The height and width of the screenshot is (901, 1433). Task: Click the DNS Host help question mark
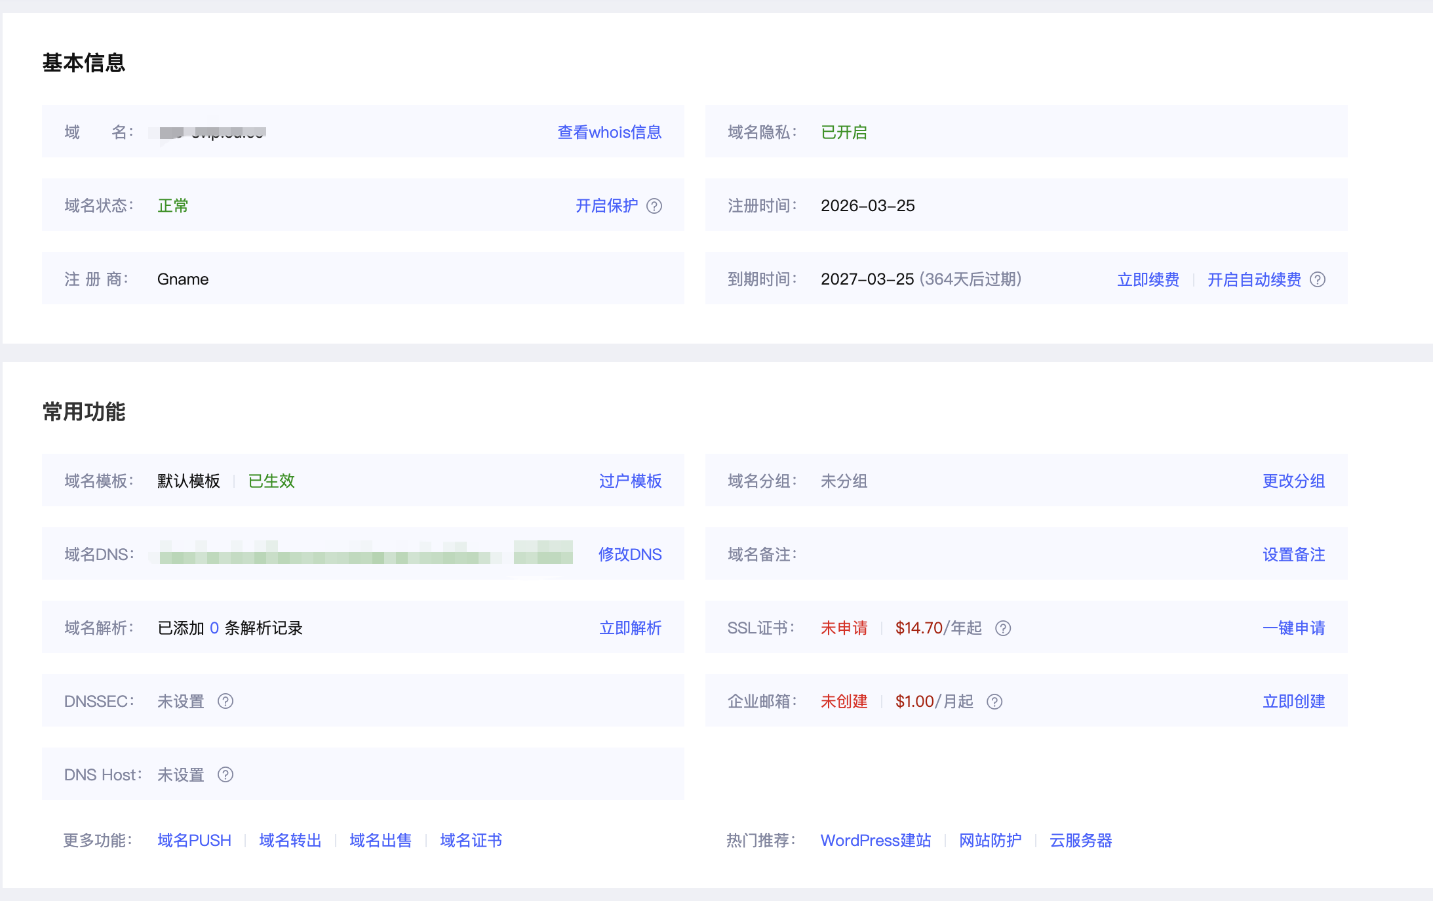click(x=226, y=774)
